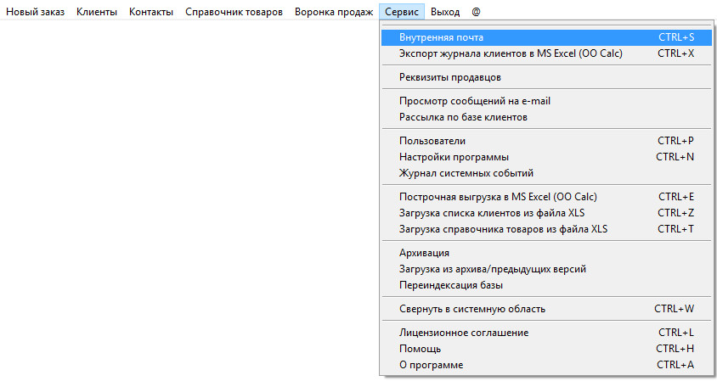Open О программе entry

point(431,364)
